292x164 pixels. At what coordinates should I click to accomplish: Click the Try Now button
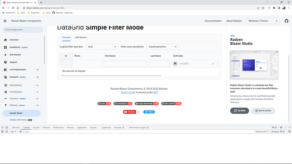click(240, 111)
